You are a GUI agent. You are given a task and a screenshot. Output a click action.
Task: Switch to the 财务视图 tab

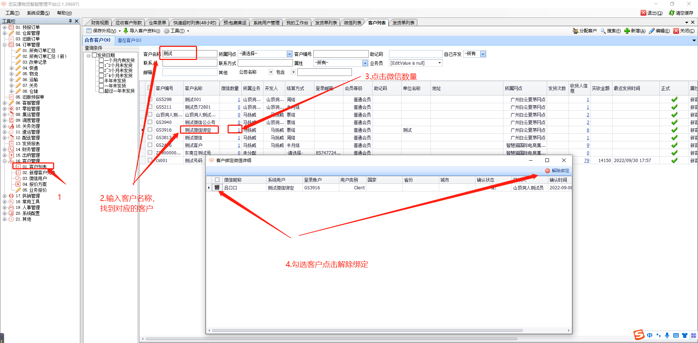click(99, 23)
